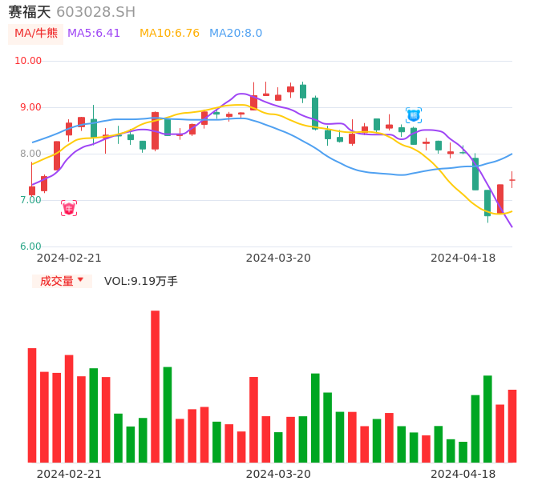Open the 赛福天 stock name link
The image size is (550, 485).
pyautogui.click(x=30, y=12)
